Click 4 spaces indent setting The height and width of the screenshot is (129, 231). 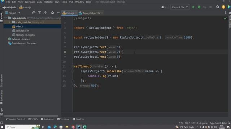(204, 123)
